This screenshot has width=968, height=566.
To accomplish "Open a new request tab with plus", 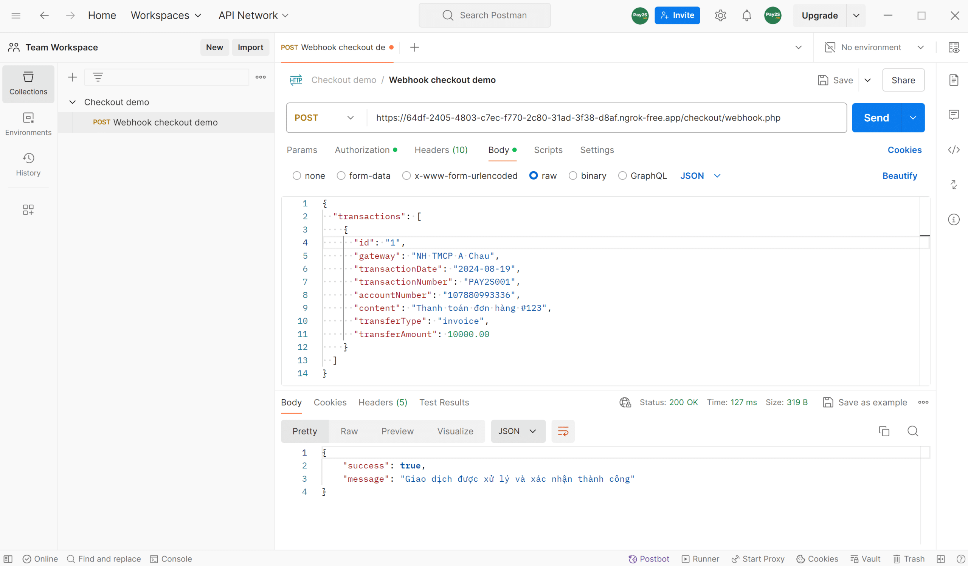I will (x=414, y=47).
